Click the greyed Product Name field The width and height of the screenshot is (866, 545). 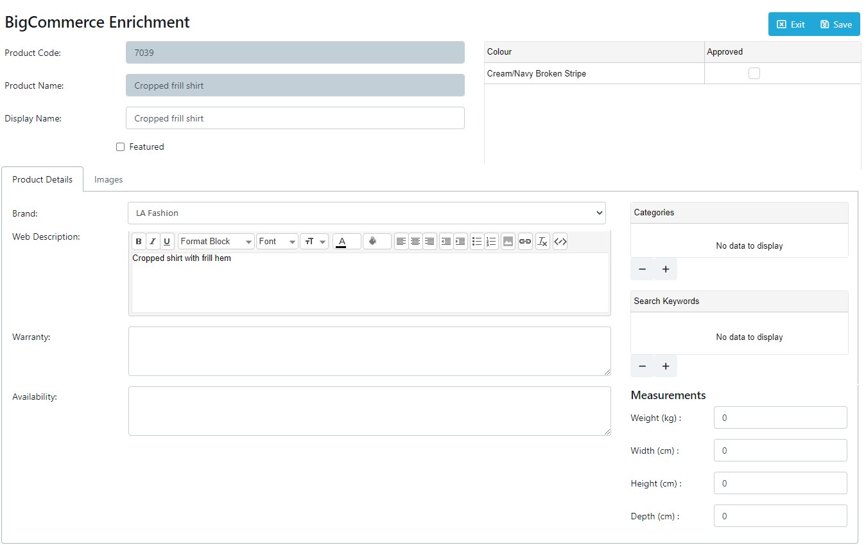pyautogui.click(x=295, y=85)
